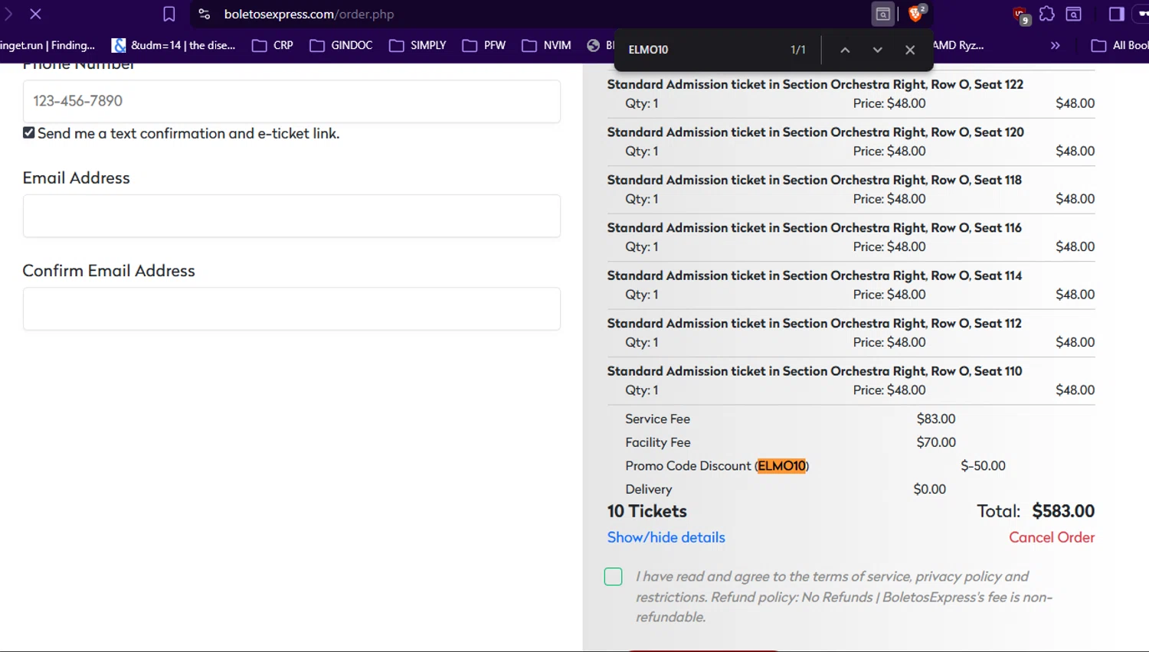Click the forward navigation arrow
Viewport: 1149px width, 652px height.
[8, 14]
